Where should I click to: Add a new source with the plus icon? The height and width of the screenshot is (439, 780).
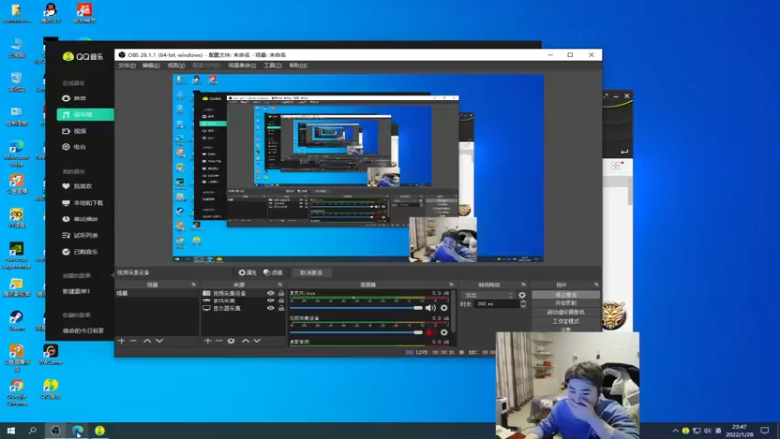(208, 340)
